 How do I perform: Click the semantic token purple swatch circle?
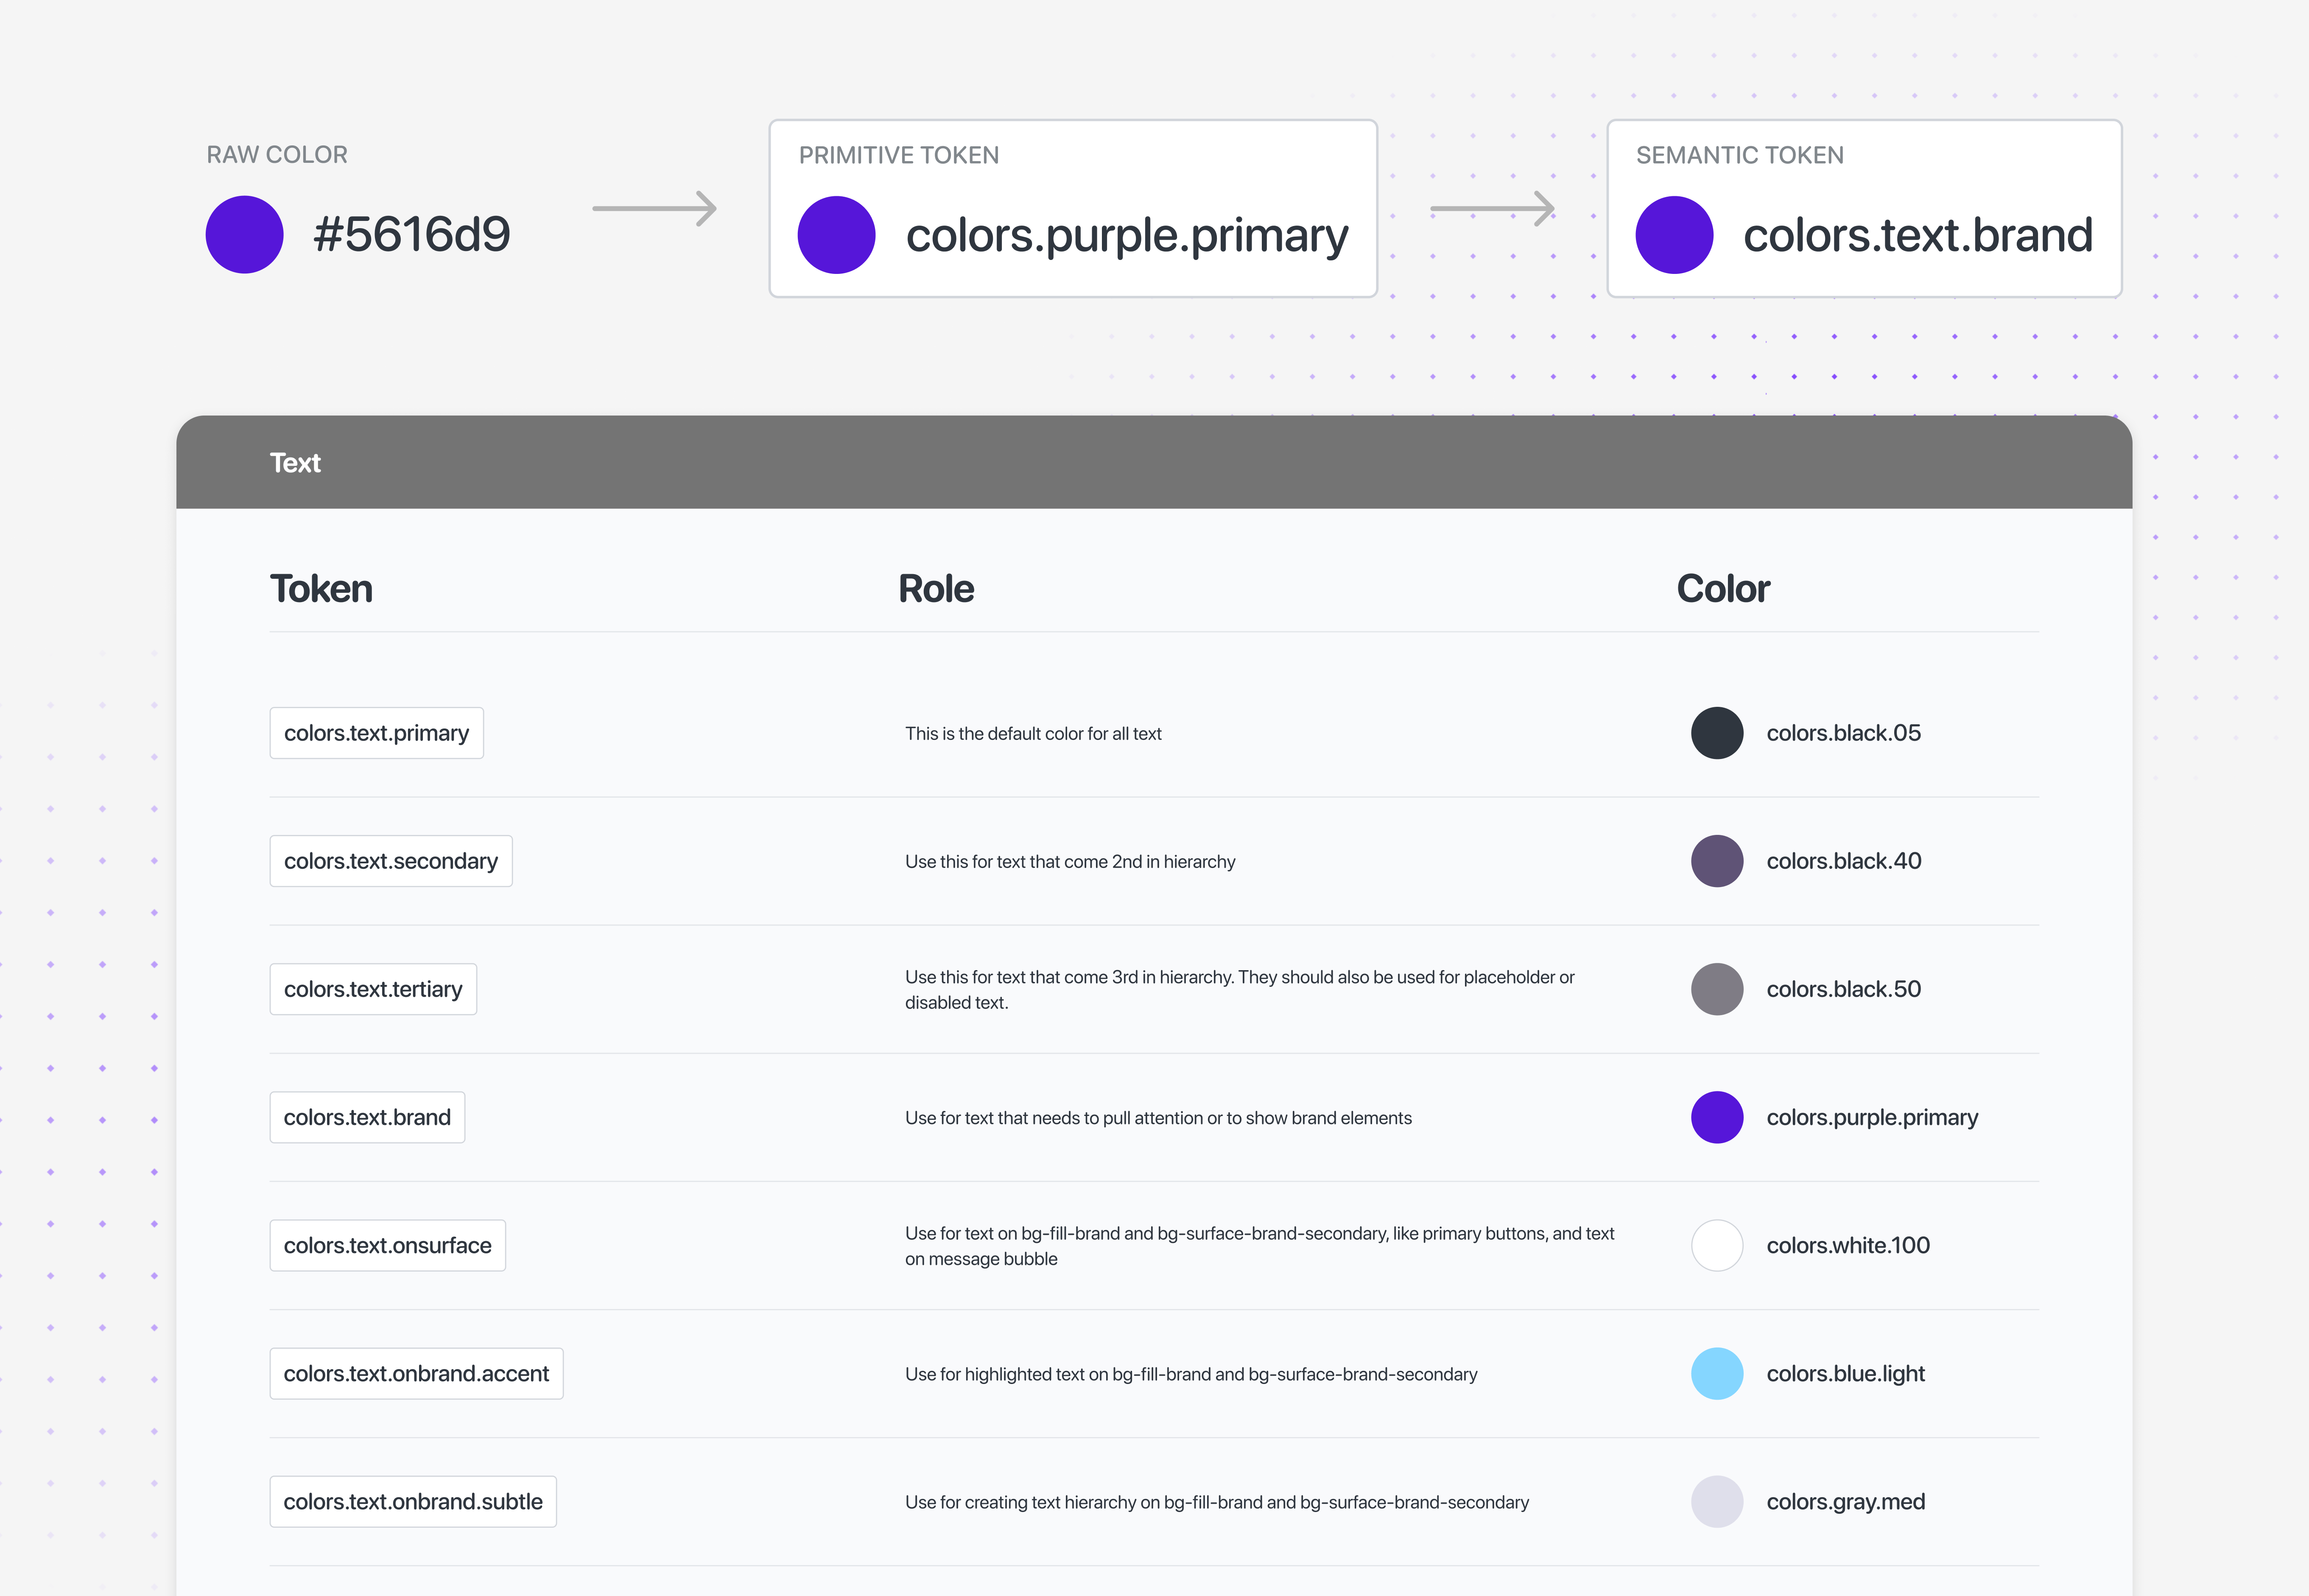click(x=1674, y=234)
